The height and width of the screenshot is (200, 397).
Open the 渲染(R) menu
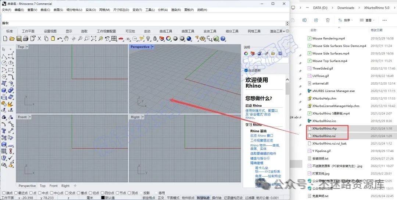[x=176, y=10]
